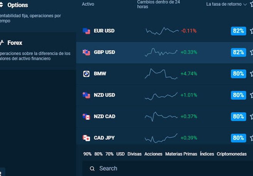This screenshot has height=176, width=253.
Task: Click the 82% return button for GBP USD
Action: pyautogui.click(x=238, y=52)
